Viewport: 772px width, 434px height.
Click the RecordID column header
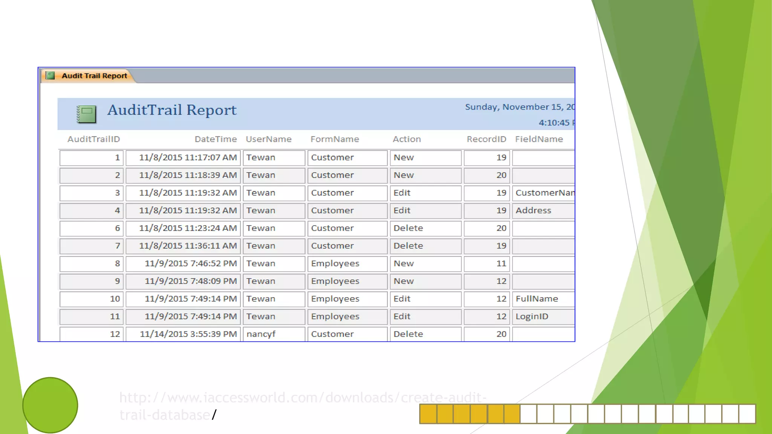click(486, 139)
